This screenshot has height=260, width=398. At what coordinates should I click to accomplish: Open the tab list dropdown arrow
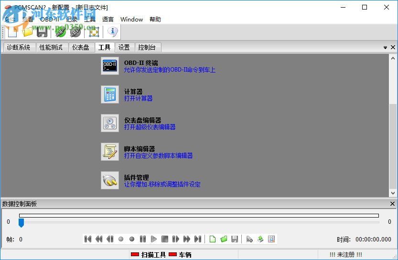(385, 47)
